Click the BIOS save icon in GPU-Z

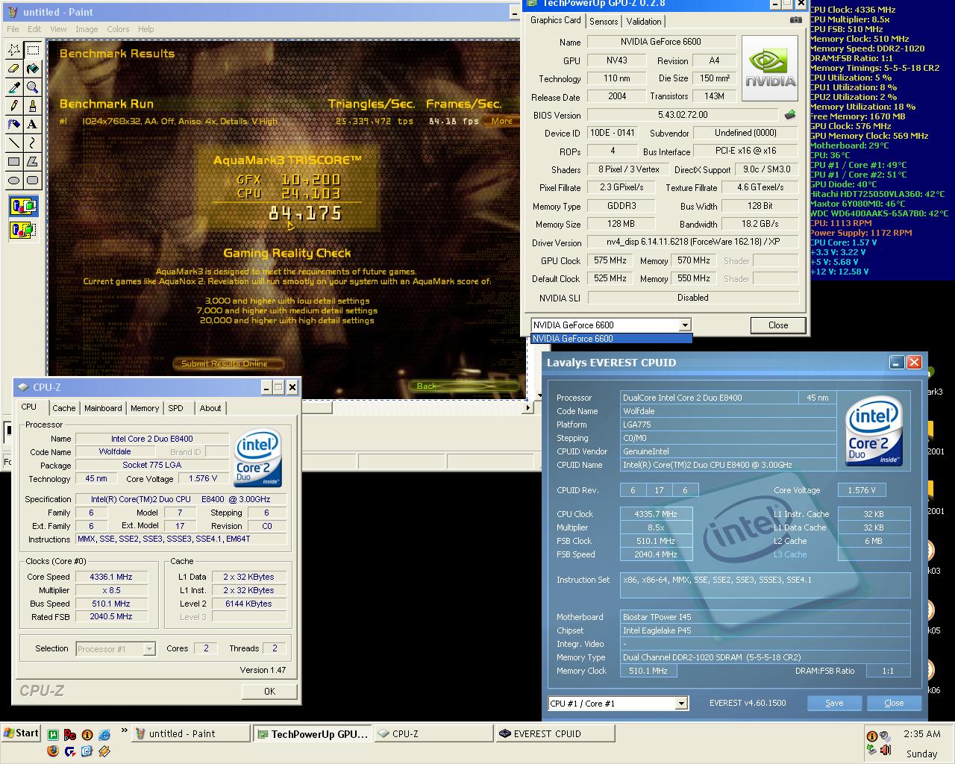click(x=790, y=115)
